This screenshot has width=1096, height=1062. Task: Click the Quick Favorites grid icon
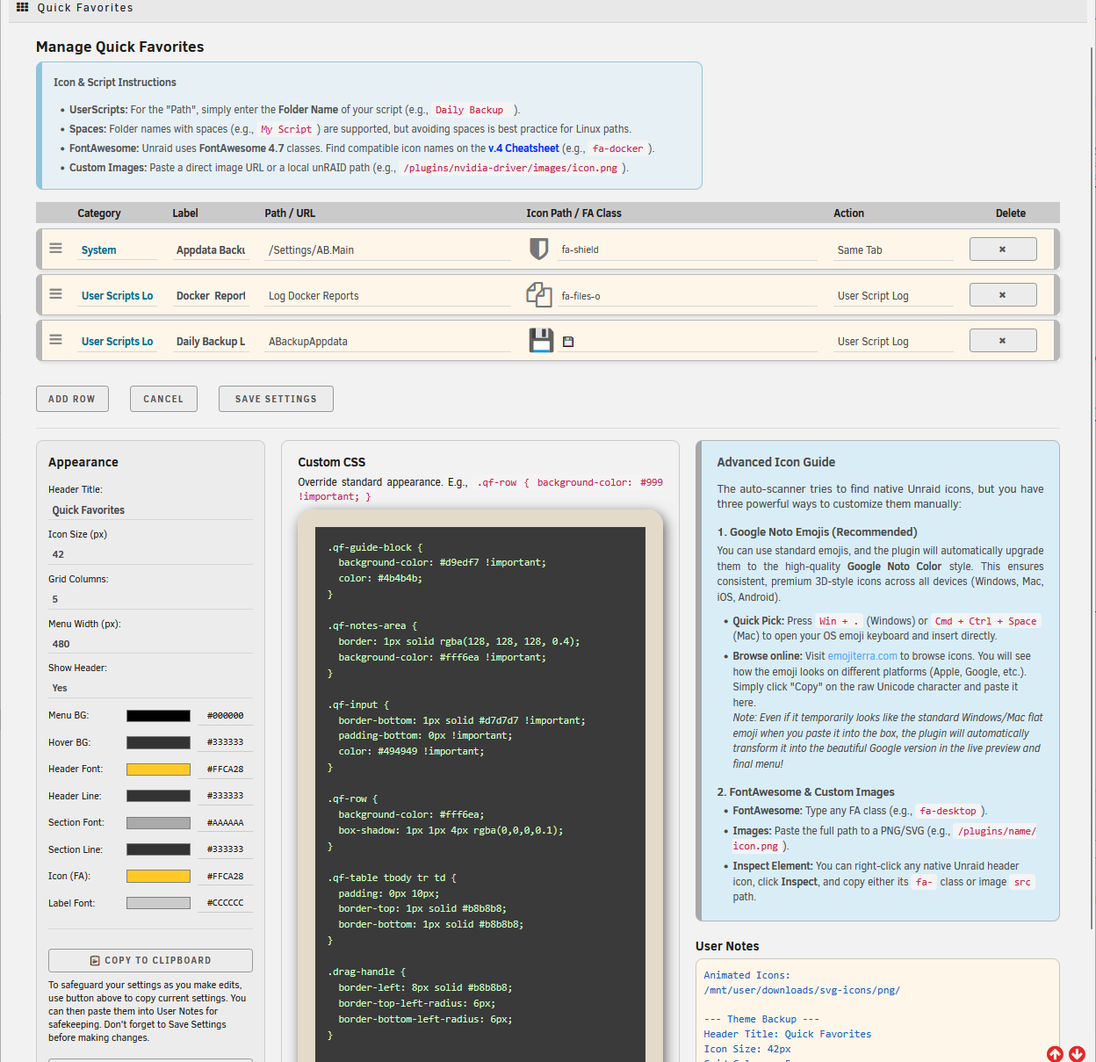click(23, 7)
